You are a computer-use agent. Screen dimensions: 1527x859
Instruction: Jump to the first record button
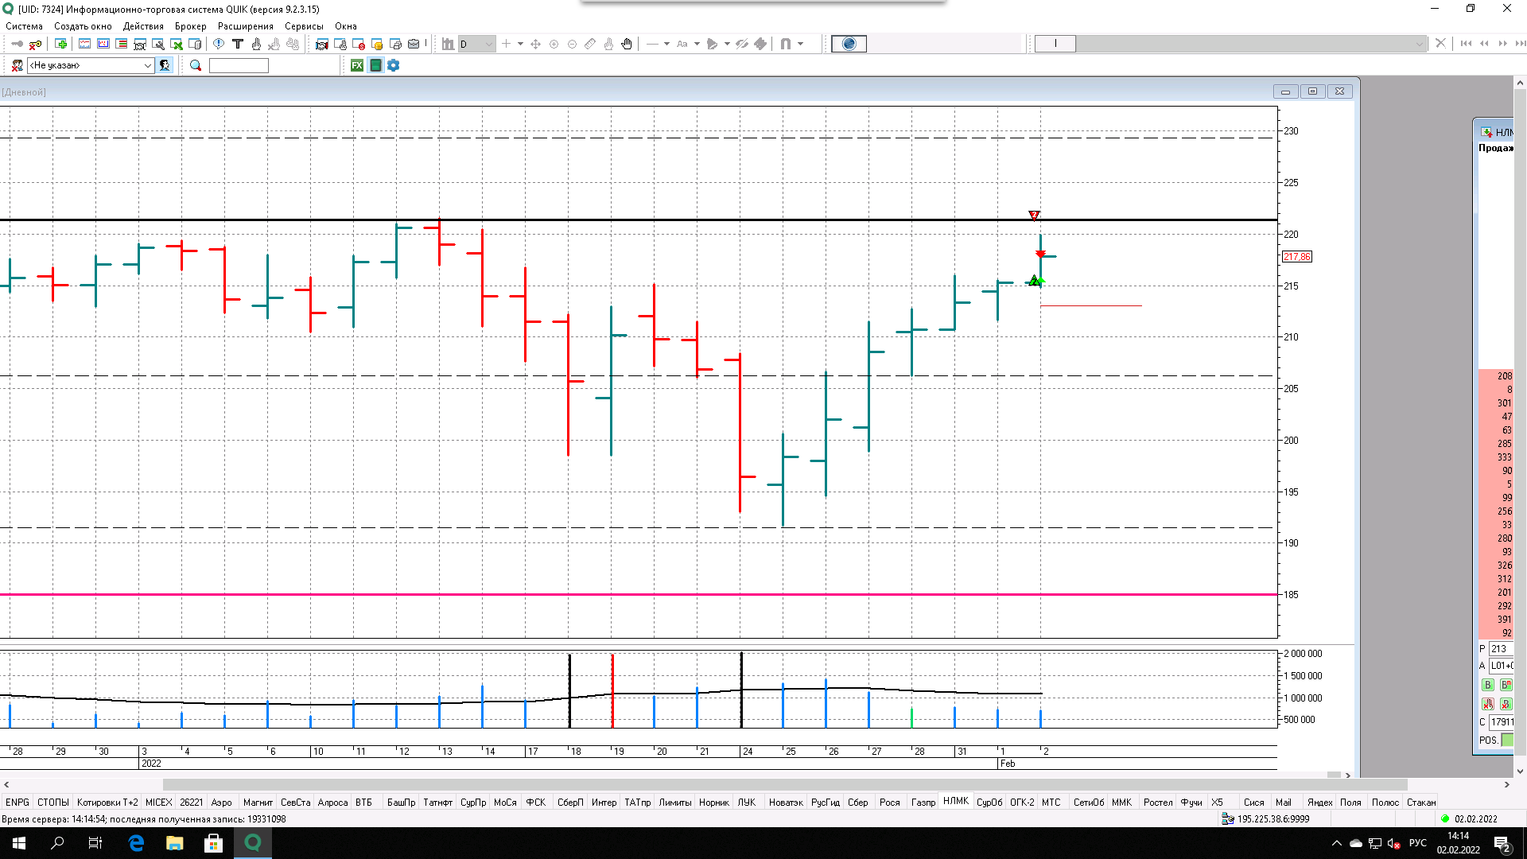[1466, 44]
